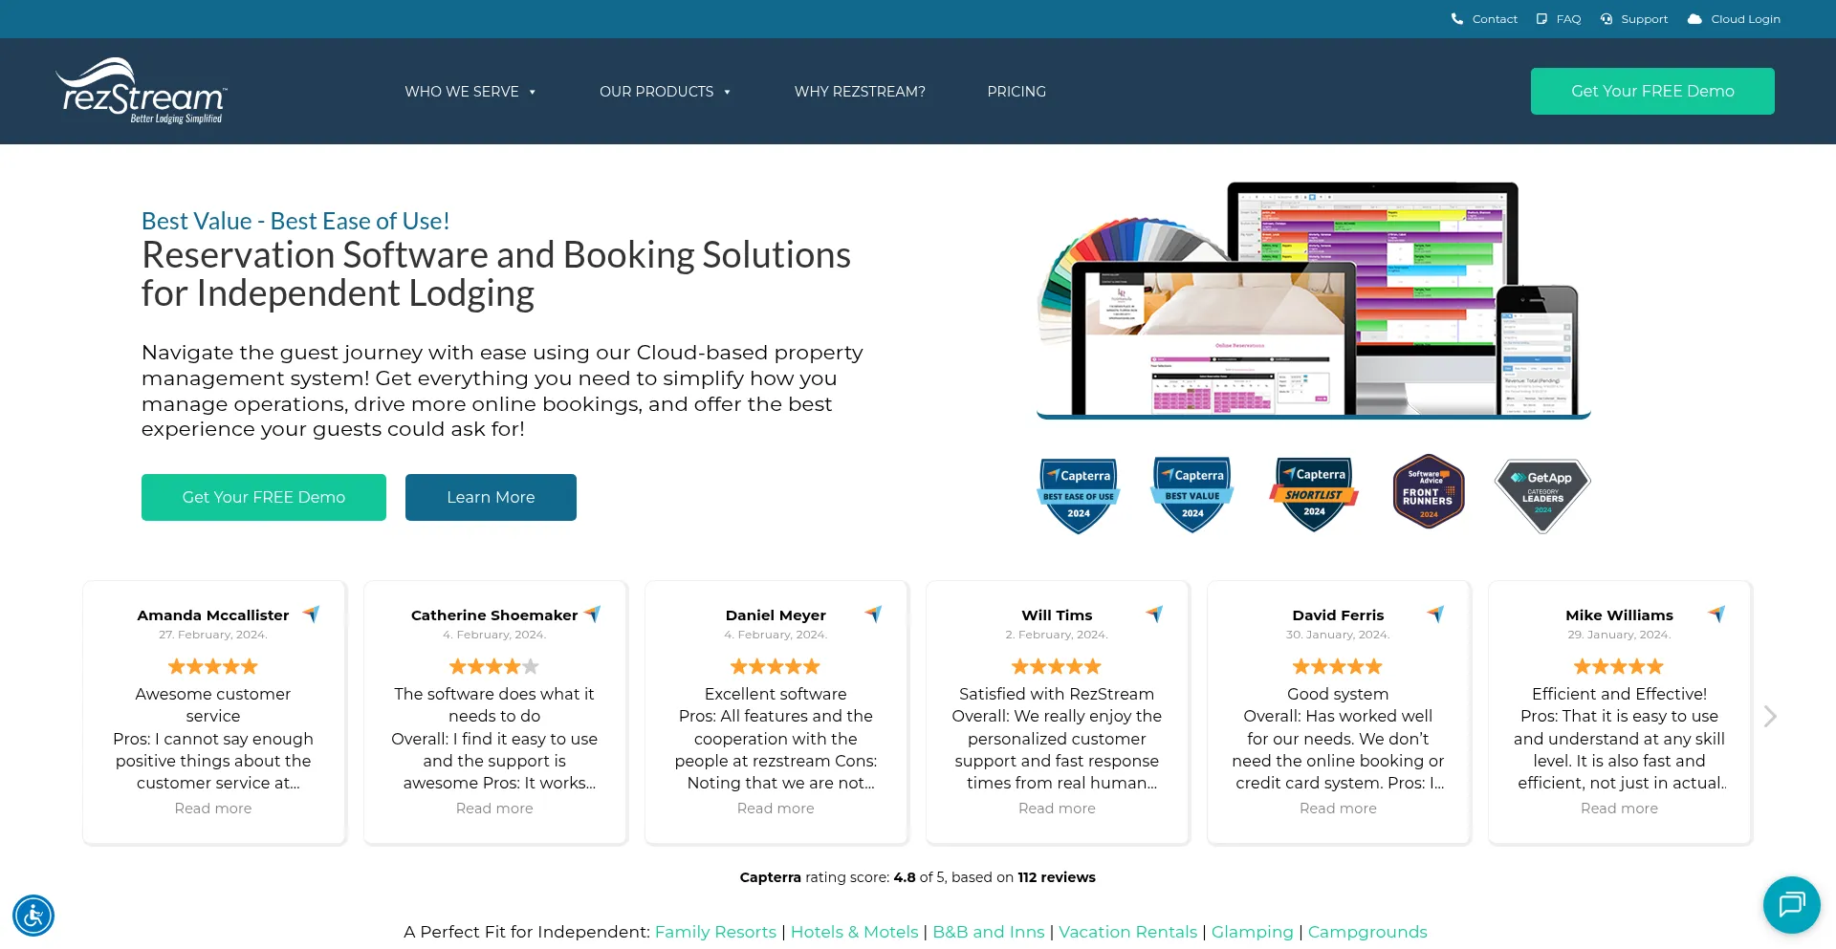
Task: Read more of Mike Williams's review
Action: point(1619,809)
